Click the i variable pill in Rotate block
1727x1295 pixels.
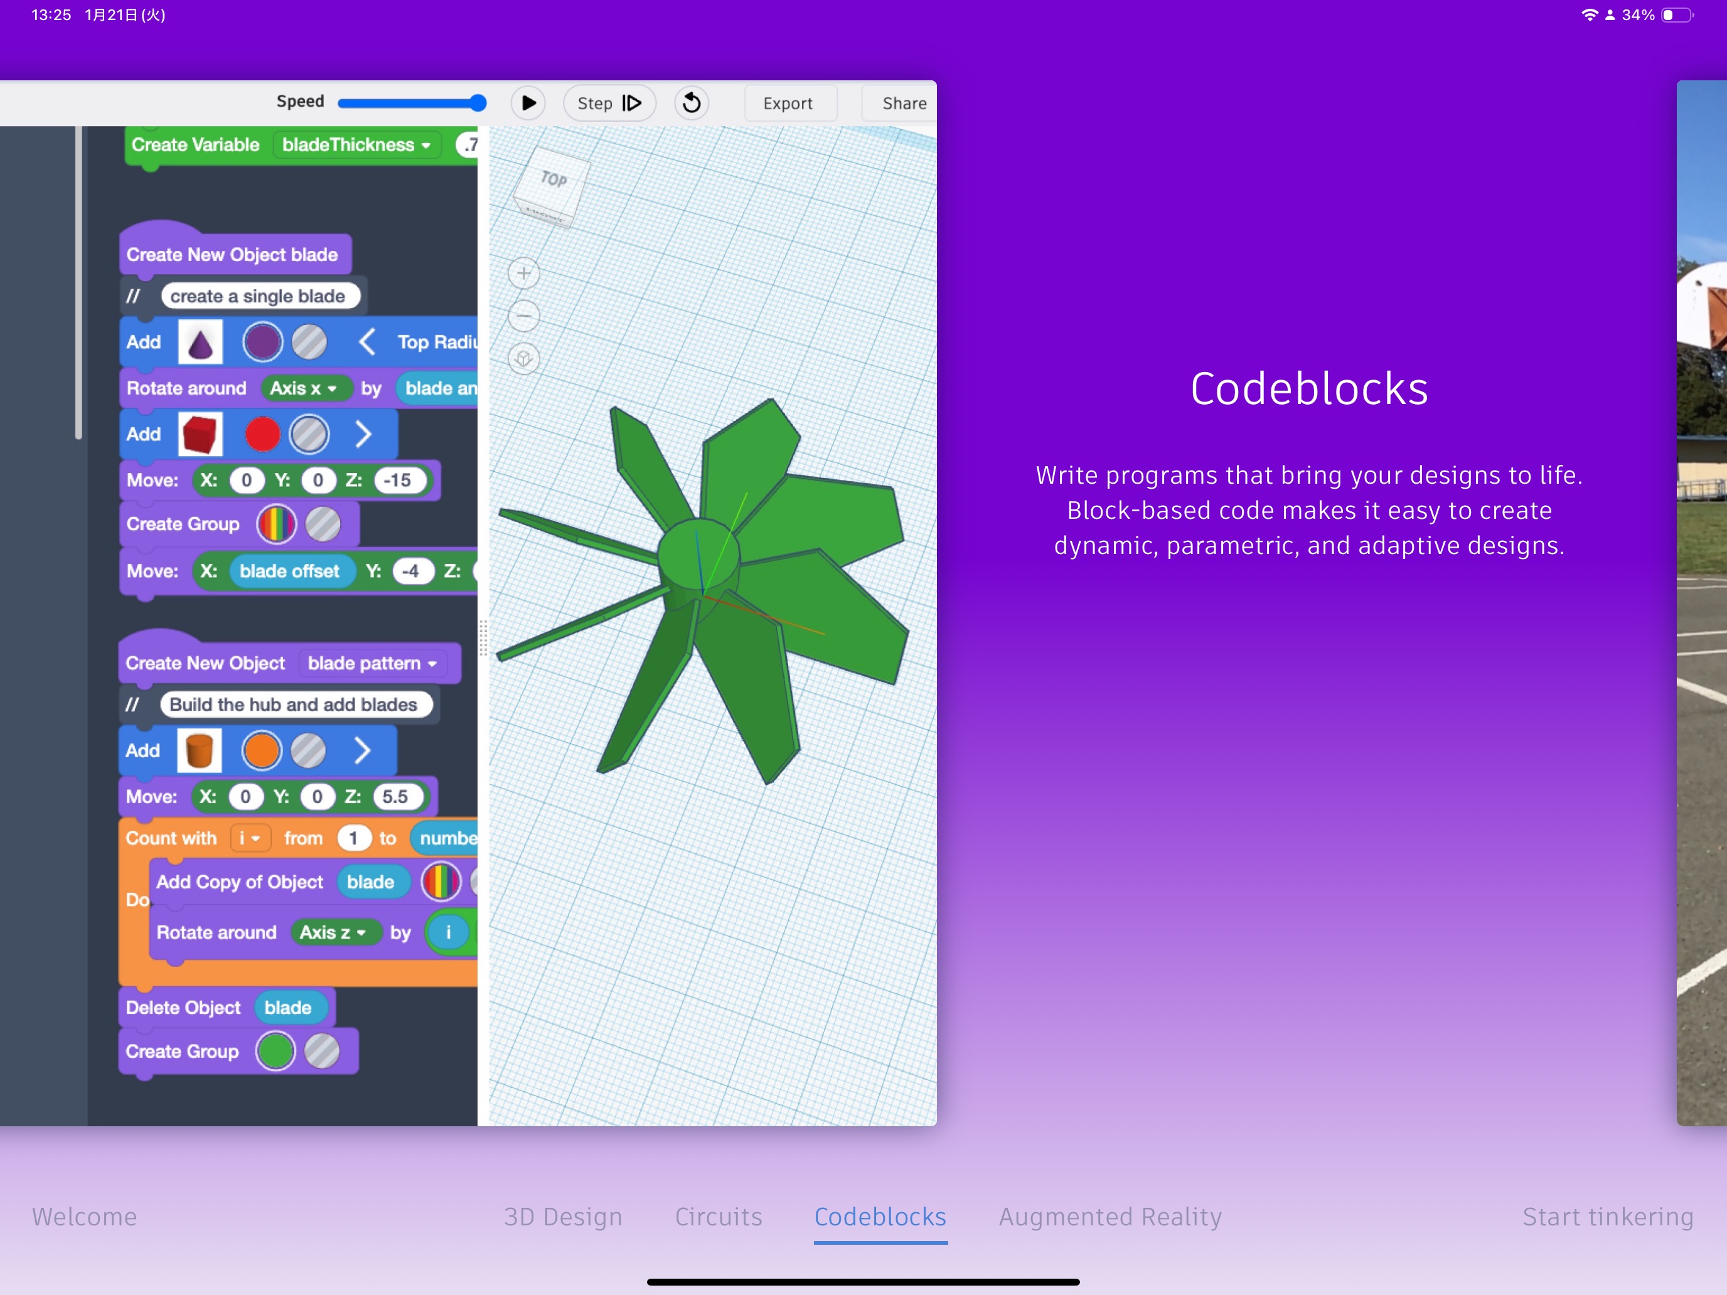448,932
